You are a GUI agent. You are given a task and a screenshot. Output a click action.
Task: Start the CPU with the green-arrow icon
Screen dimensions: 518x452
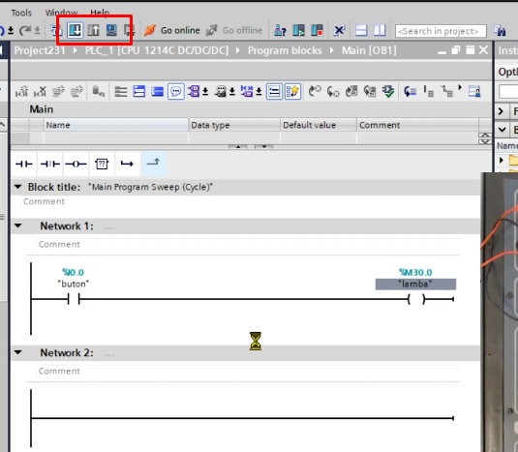point(298,31)
